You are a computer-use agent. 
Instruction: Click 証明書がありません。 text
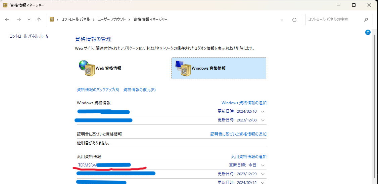coord(94,143)
